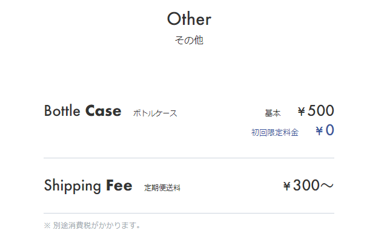
Task: Click the ¥500 base price
Action: [316, 110]
